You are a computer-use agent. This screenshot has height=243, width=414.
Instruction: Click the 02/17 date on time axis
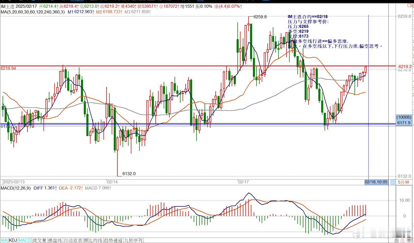[x=243, y=182]
